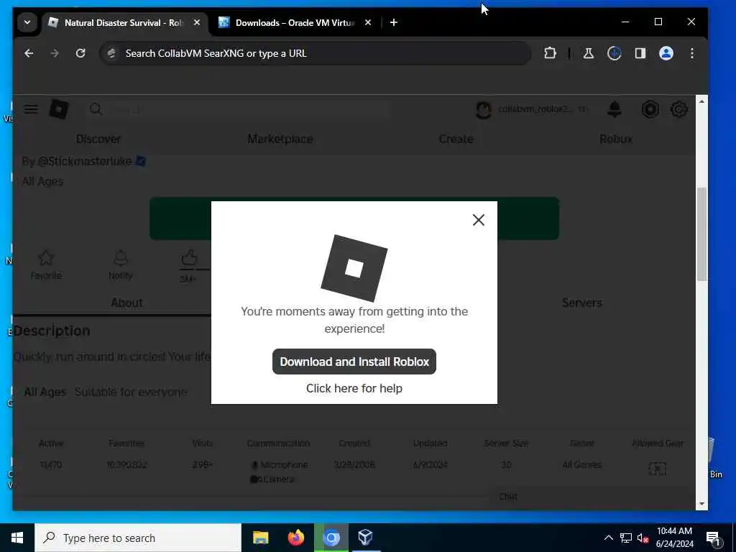Viewport: 736px width, 552px height.
Task: Switch to the Servers tab
Action: 582,303
